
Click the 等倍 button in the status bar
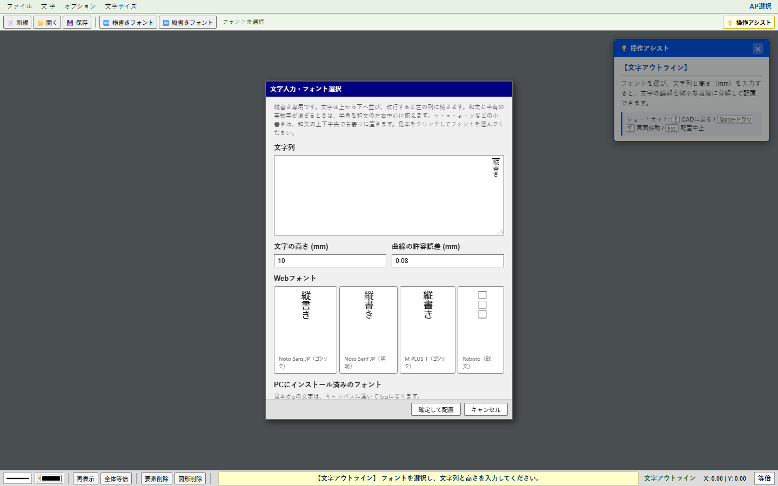tap(764, 478)
